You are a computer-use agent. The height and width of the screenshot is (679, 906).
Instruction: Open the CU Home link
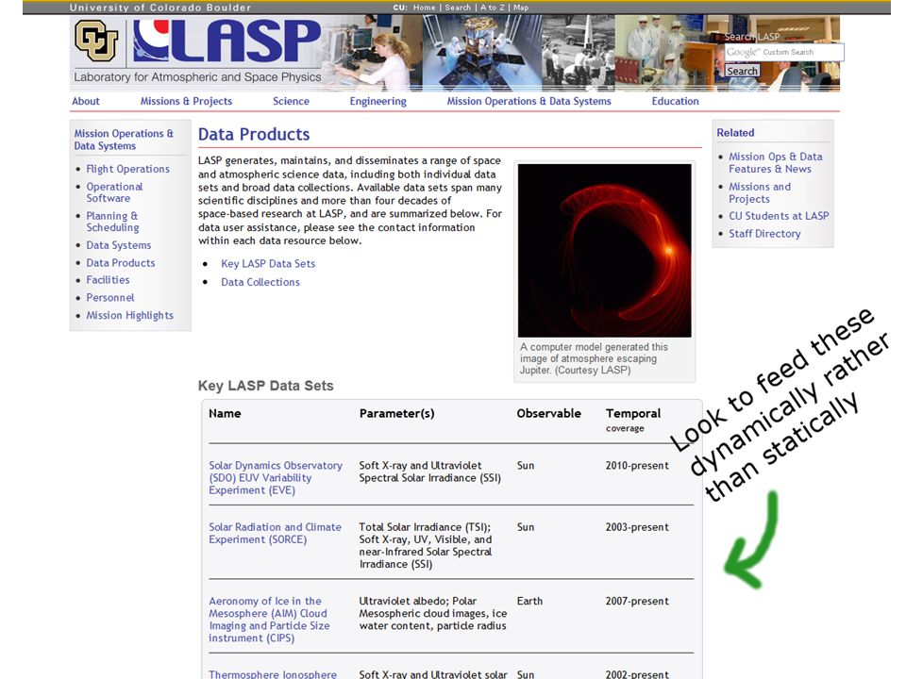[424, 8]
